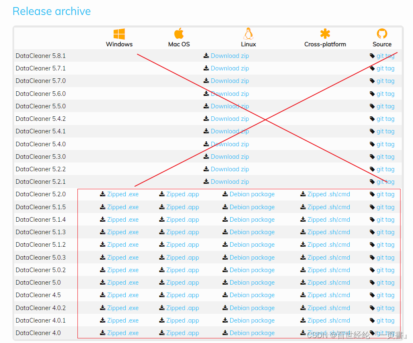Viewport: 413px width, 343px height.
Task: Download Debian package for DataCleaner 5.2.0
Action: point(252,194)
